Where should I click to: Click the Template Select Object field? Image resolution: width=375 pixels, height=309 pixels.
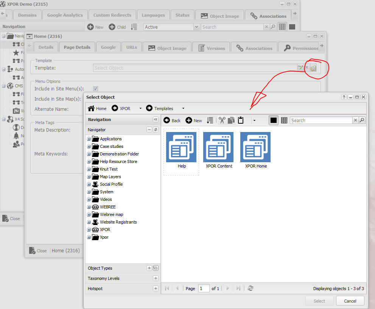[x=195, y=68]
